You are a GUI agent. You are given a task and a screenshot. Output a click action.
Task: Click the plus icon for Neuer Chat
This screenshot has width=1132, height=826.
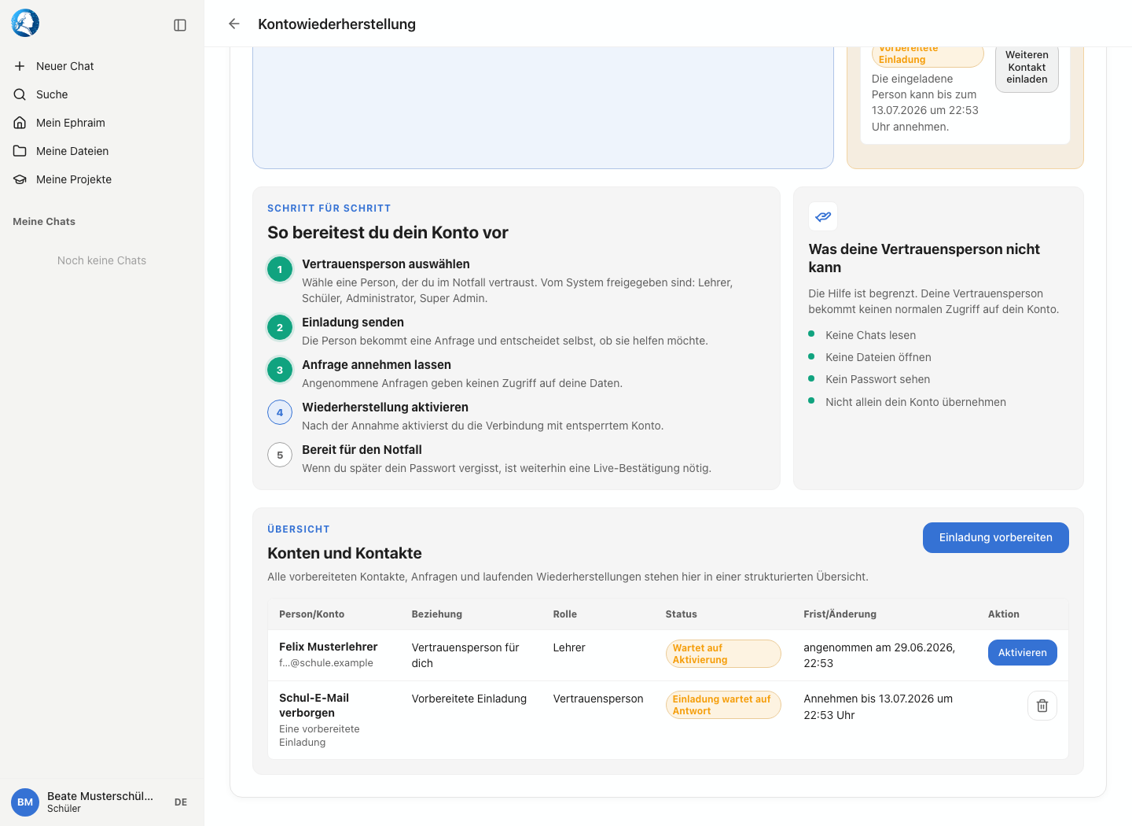click(x=20, y=66)
